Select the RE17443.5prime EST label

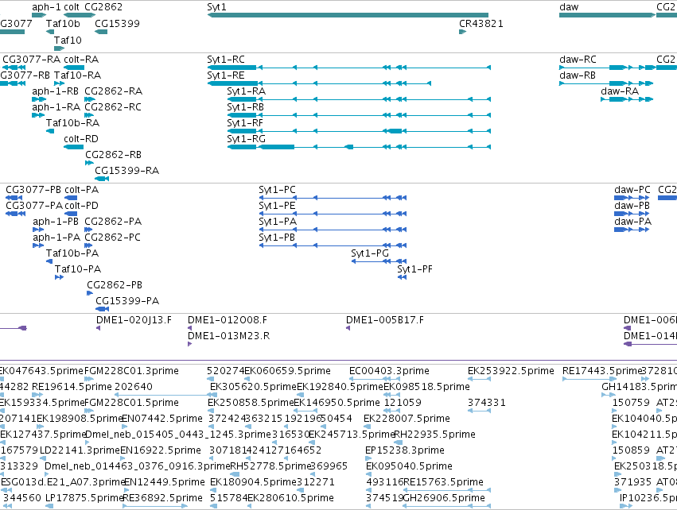602,371
